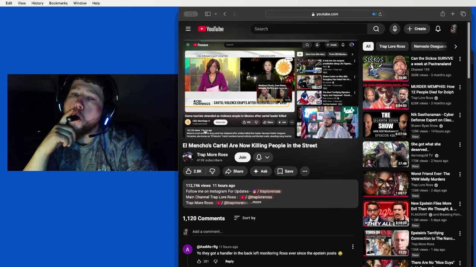Play the El Mencho video player
The height and width of the screenshot is (267, 476).
[x=270, y=89]
